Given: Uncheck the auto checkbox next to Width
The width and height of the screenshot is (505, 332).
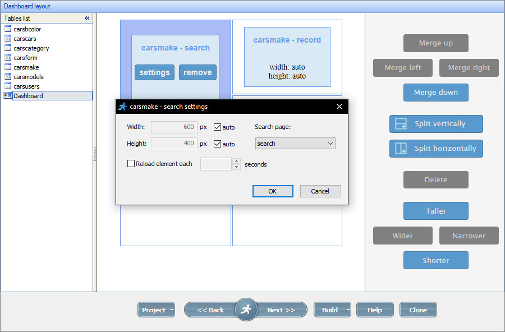Looking at the screenshot, I should click(x=217, y=127).
